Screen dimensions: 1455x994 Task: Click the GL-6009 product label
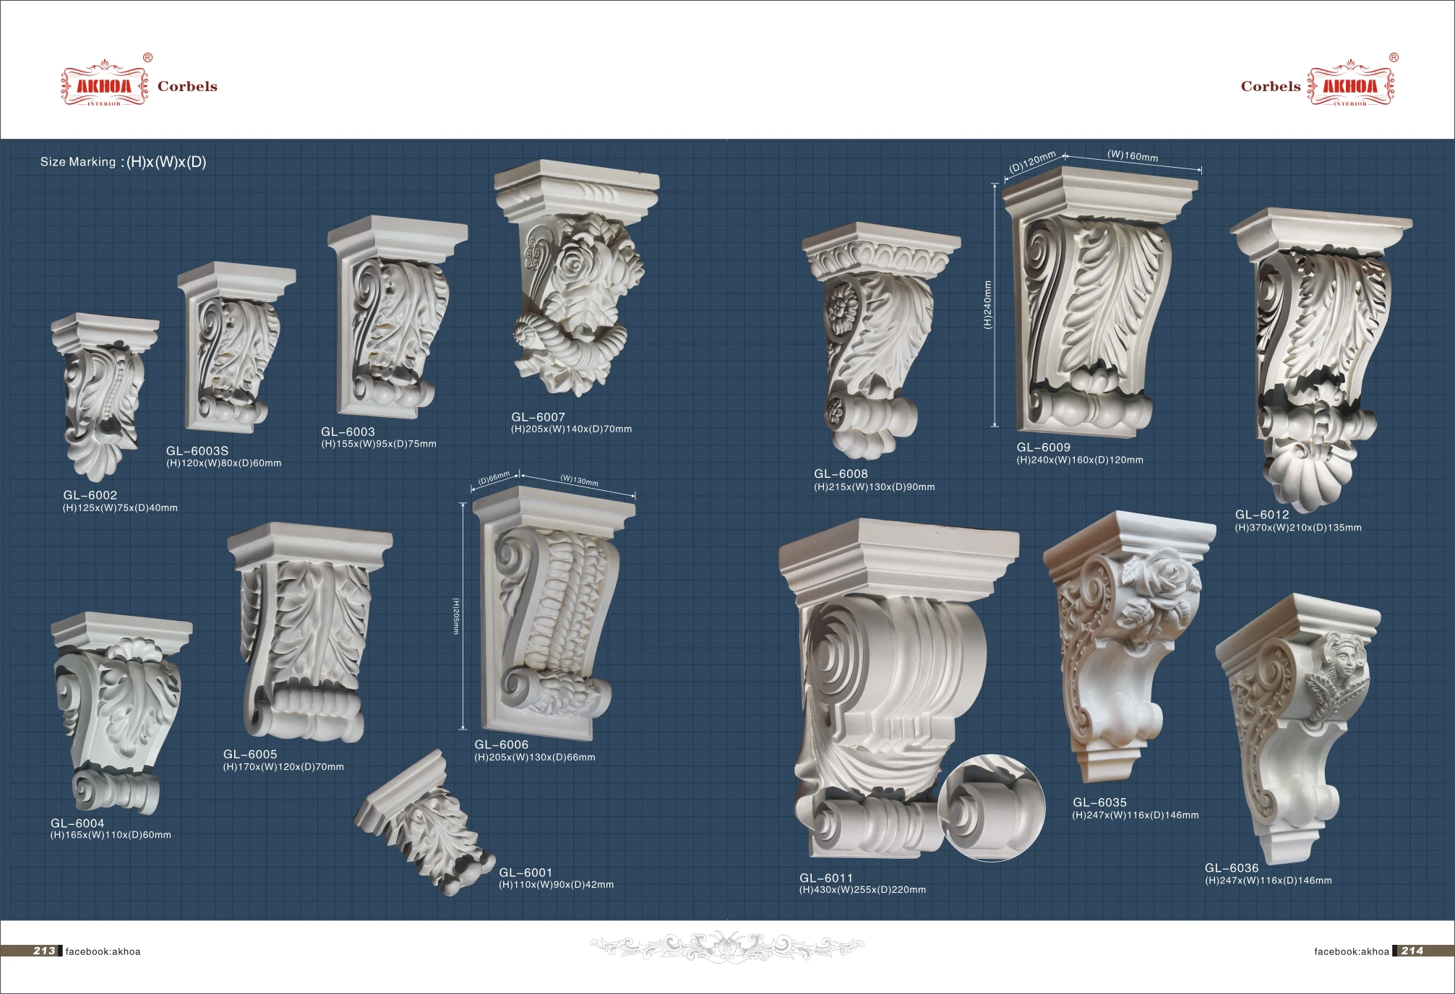(x=1044, y=447)
